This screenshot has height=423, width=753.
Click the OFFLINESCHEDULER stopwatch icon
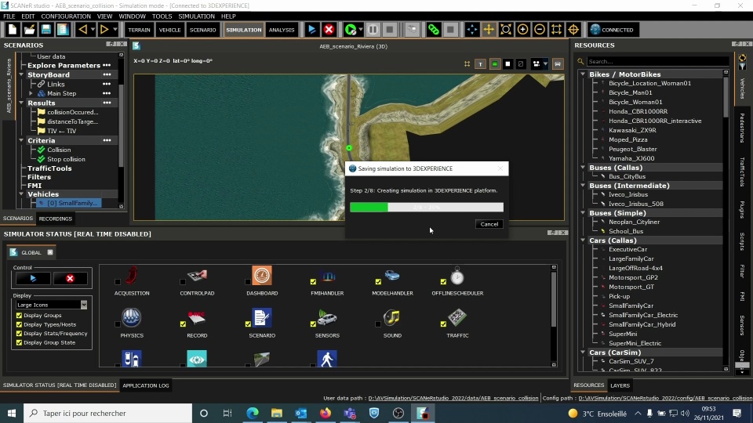[x=457, y=276]
